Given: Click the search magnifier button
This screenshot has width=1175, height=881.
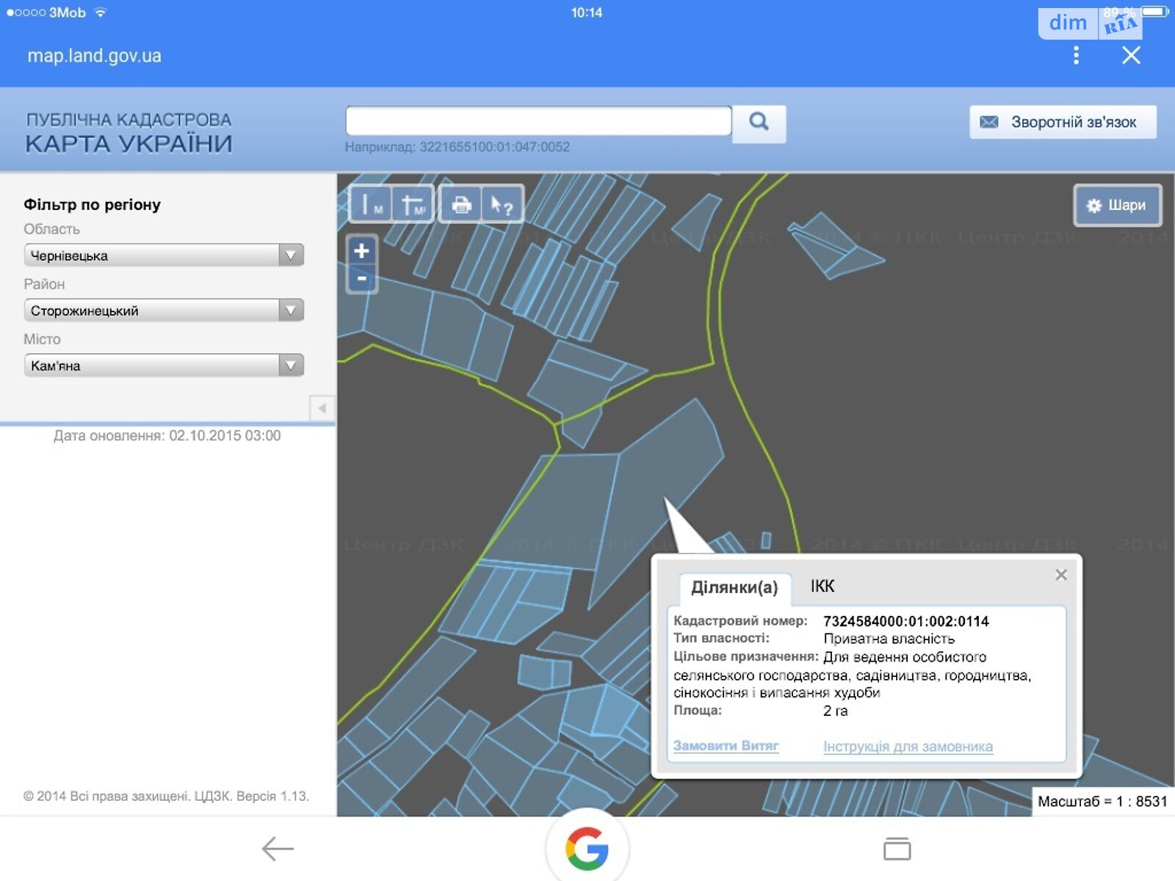Looking at the screenshot, I should point(759,122).
